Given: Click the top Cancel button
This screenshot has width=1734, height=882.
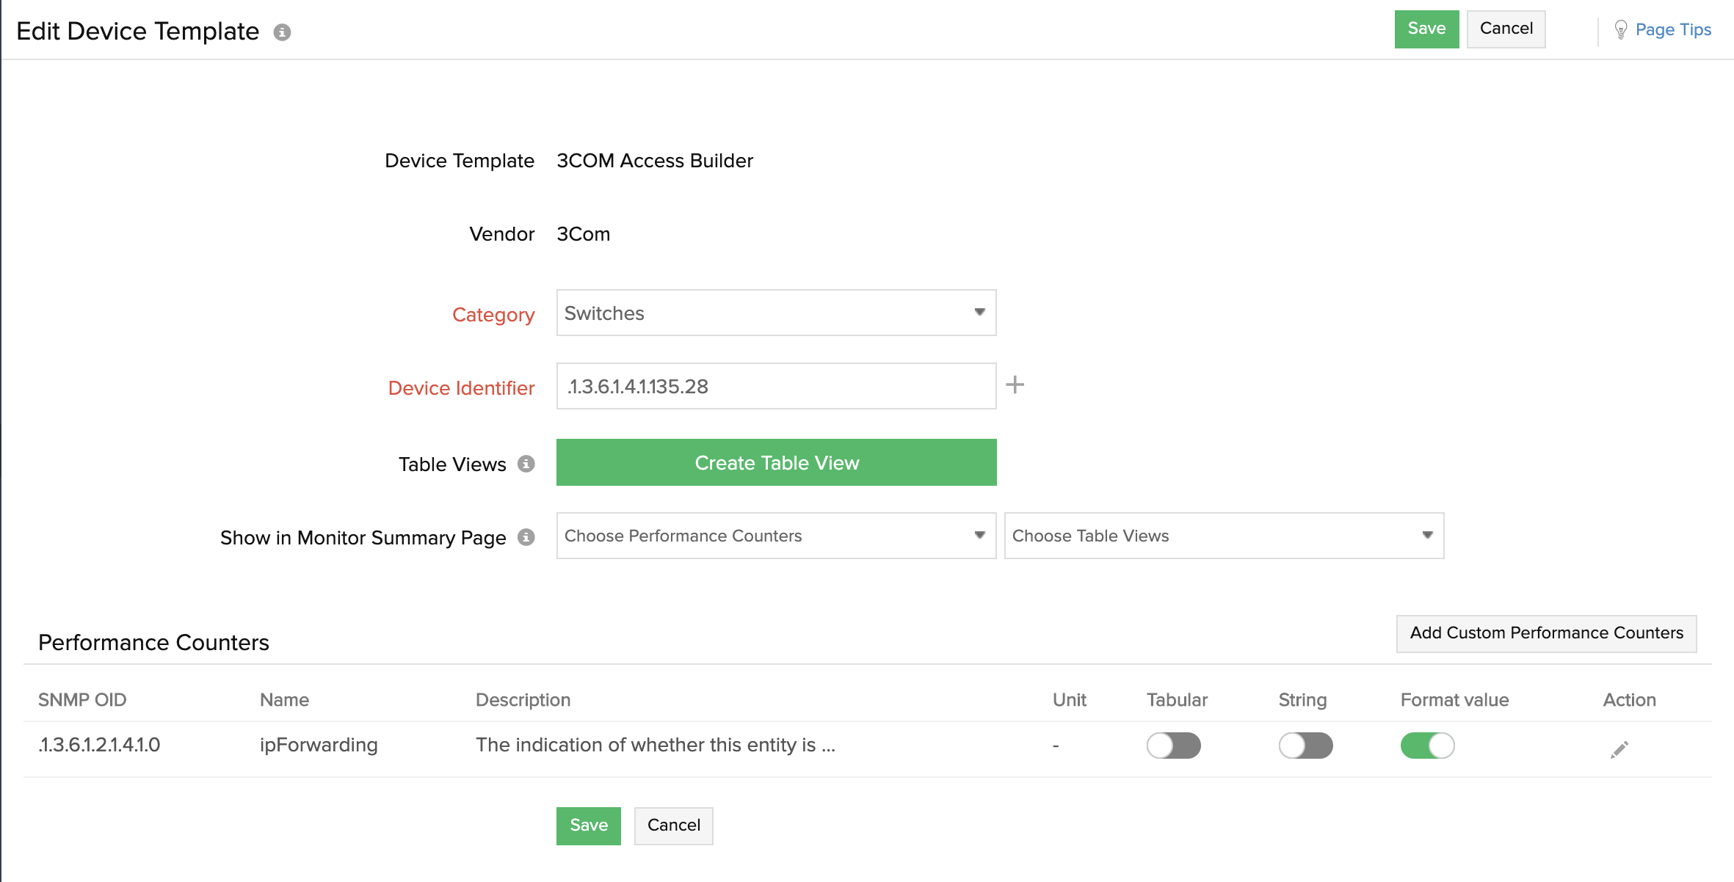Looking at the screenshot, I should (x=1506, y=29).
